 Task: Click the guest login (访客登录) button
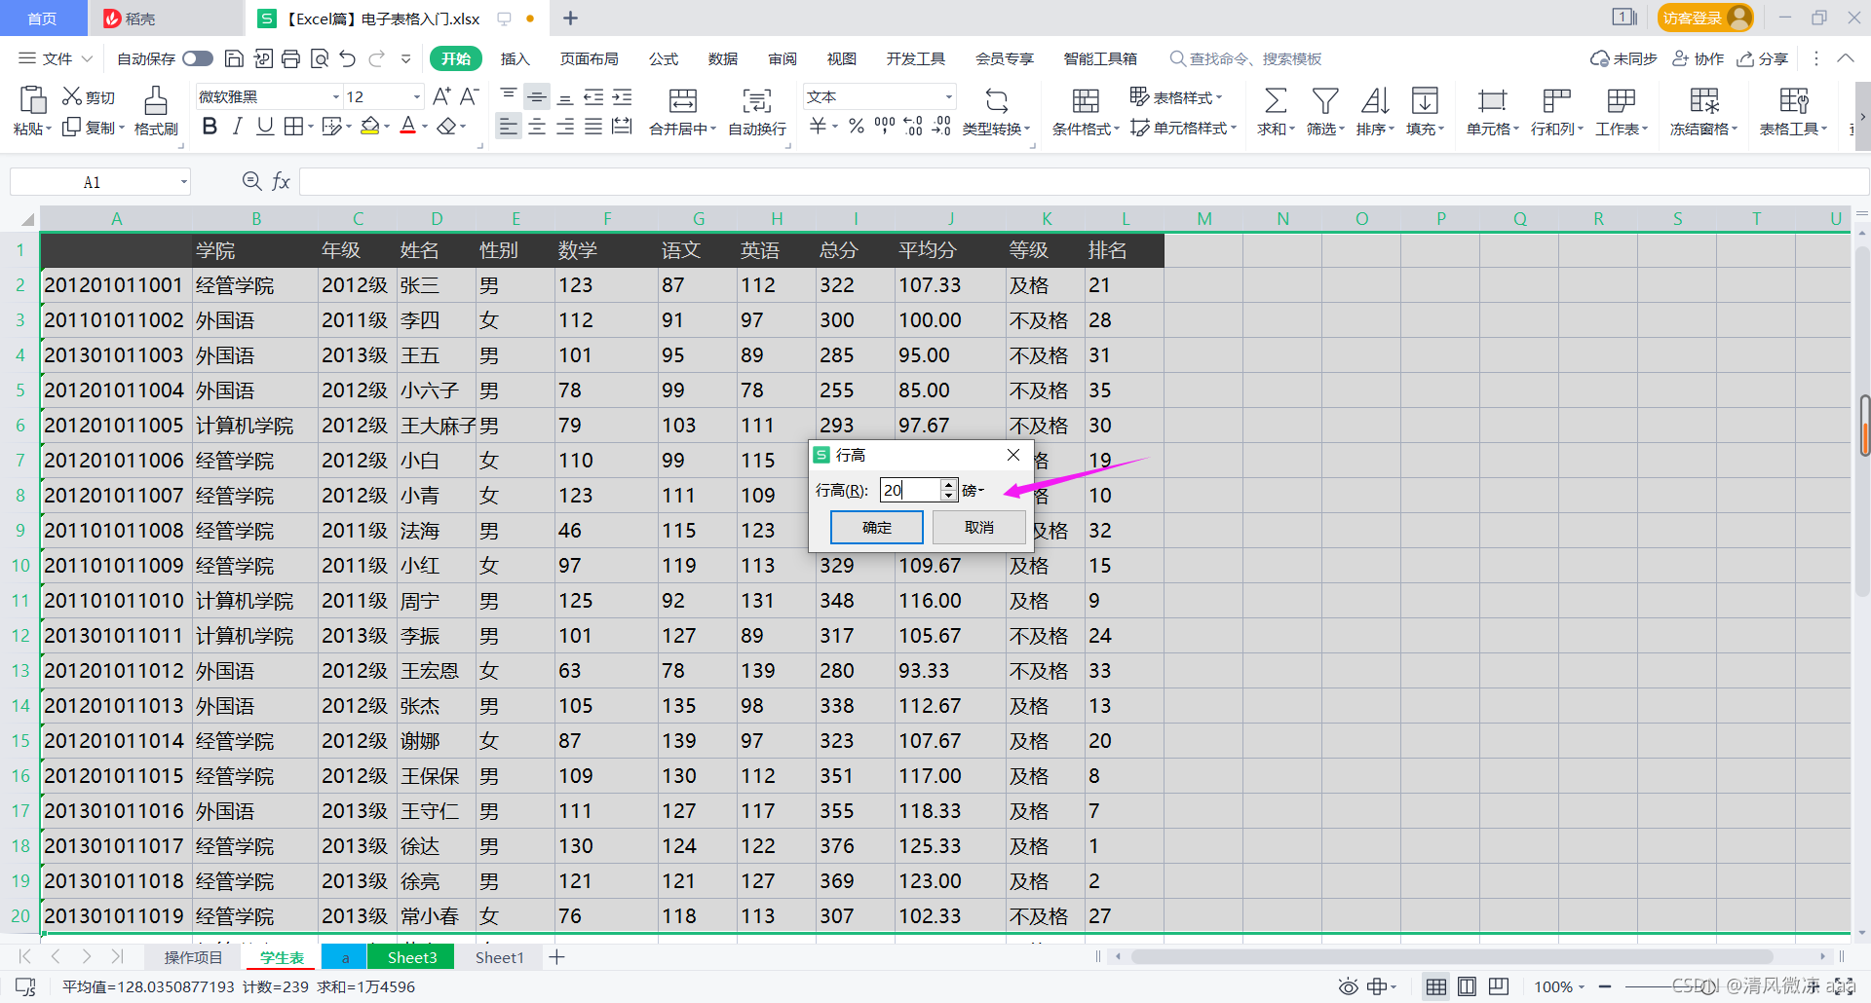1704,18
